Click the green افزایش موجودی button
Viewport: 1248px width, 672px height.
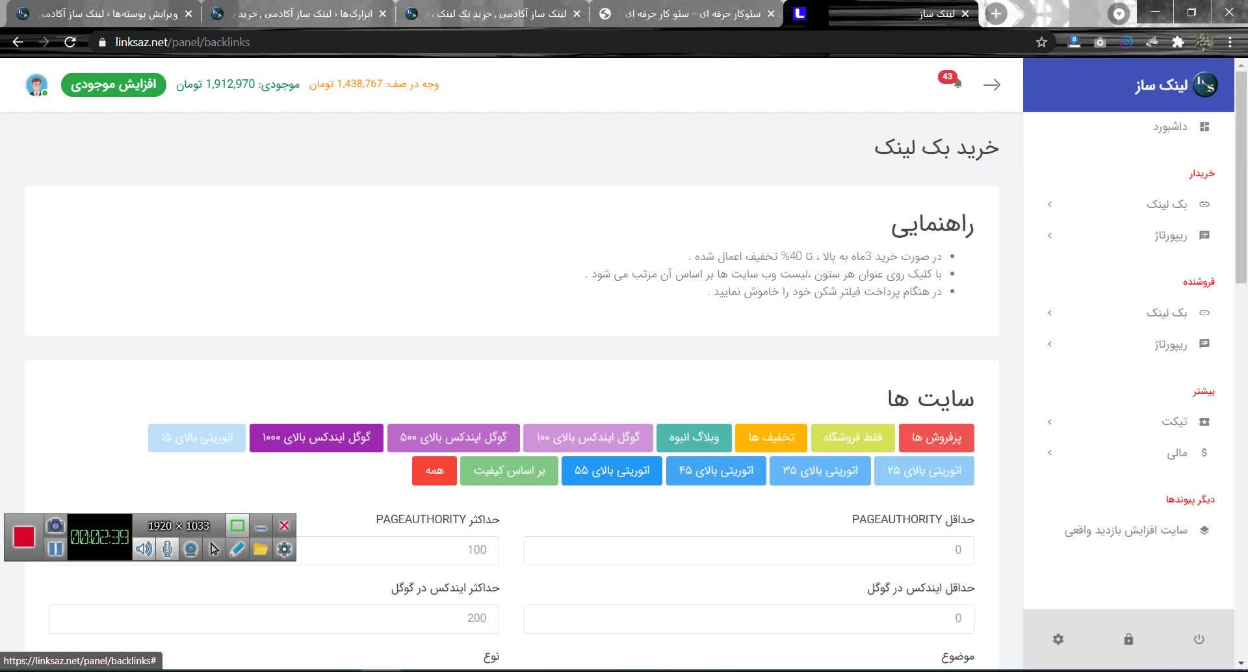(114, 84)
